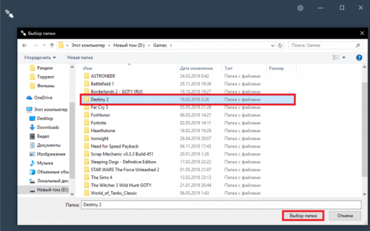370x231 pixels.
Task: Select the Hearthstone folder
Action: [x=99, y=131]
